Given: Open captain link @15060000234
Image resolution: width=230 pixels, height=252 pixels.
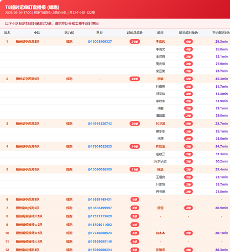Looking at the screenshot, I should [100, 250].
